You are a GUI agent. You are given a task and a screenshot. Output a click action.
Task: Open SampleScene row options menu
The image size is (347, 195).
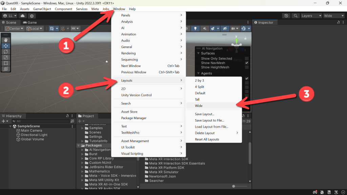[x=72, y=126]
